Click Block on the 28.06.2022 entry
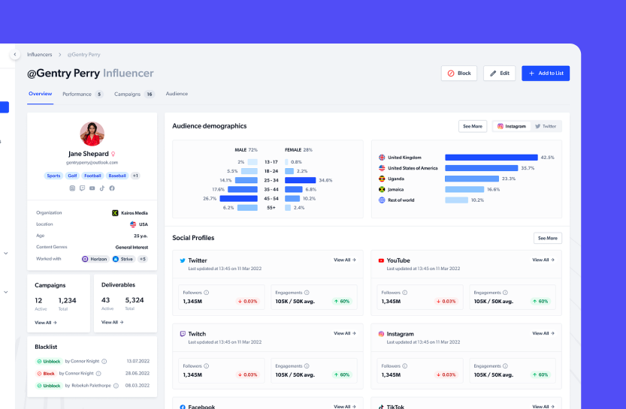The height and width of the screenshot is (409, 626). point(46,374)
